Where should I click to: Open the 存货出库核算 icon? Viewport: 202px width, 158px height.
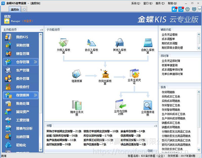tap(105, 74)
